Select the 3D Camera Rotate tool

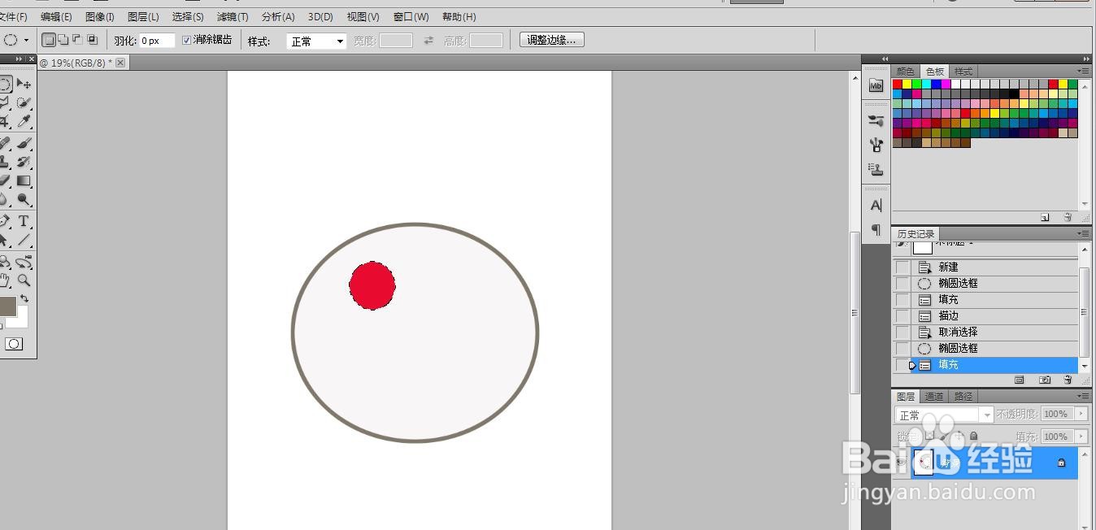24,262
